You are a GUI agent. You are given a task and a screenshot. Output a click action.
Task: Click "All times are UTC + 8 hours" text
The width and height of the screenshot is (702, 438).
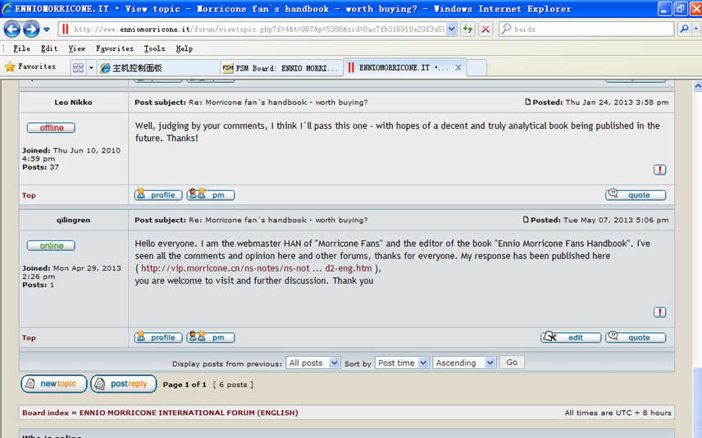618,413
